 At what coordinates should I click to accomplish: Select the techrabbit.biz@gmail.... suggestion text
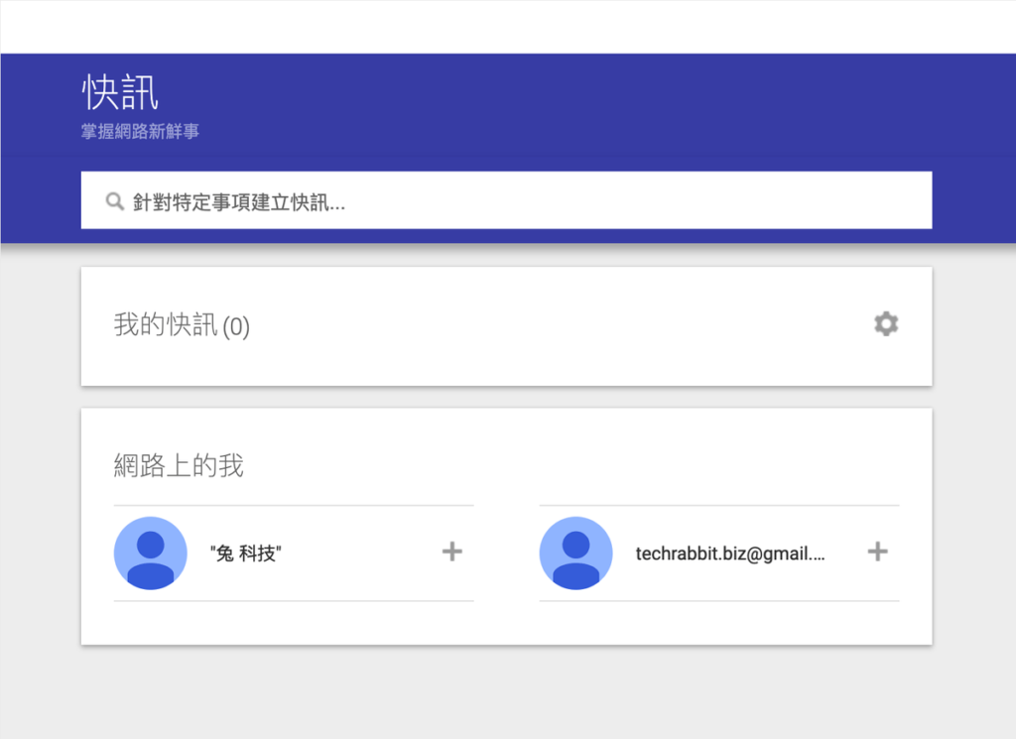tap(730, 554)
